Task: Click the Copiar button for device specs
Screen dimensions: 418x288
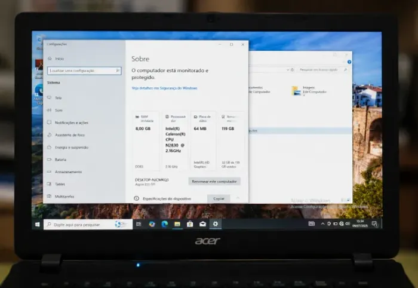Action: pyautogui.click(x=219, y=198)
